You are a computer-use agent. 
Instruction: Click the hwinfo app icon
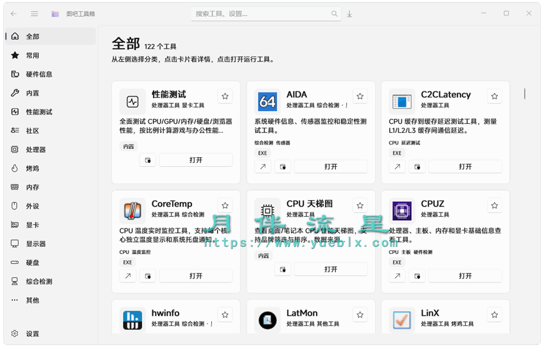pos(132,319)
